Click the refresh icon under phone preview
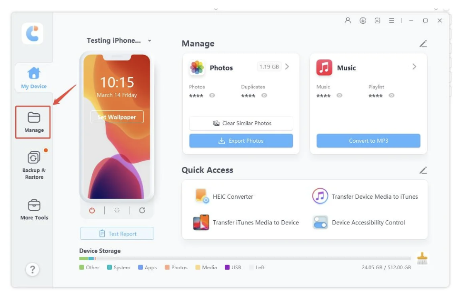The height and width of the screenshot is (293, 459). click(x=142, y=210)
